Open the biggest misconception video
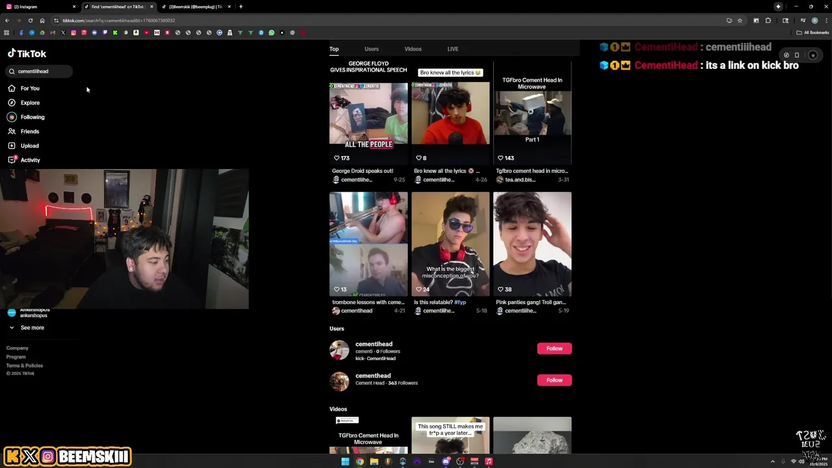832x468 pixels. pyautogui.click(x=450, y=244)
